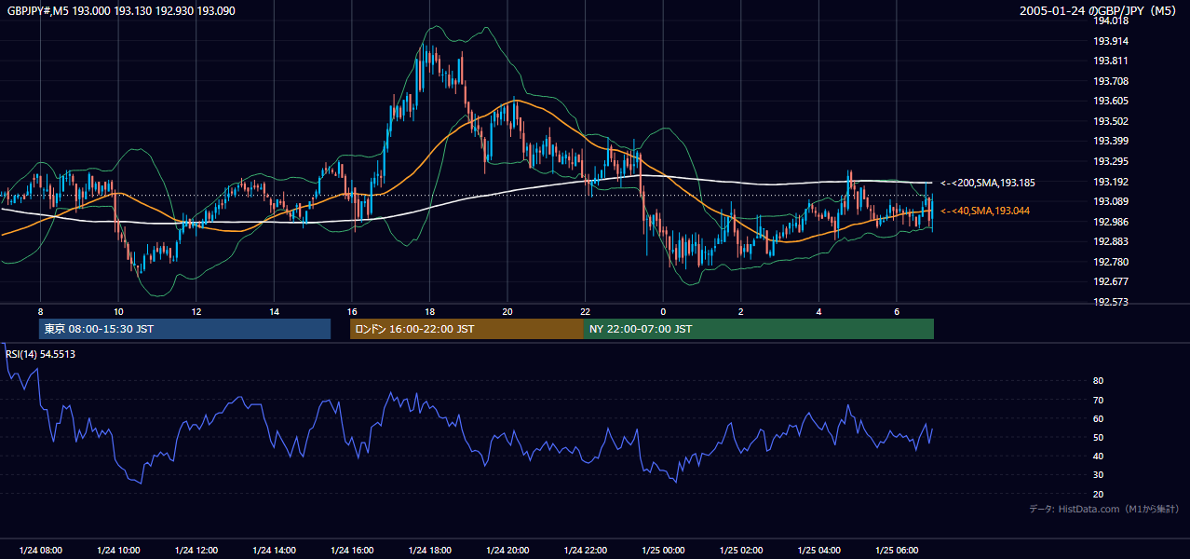Click price axis label 192.883
The image size is (1190, 559).
pyautogui.click(x=1110, y=242)
